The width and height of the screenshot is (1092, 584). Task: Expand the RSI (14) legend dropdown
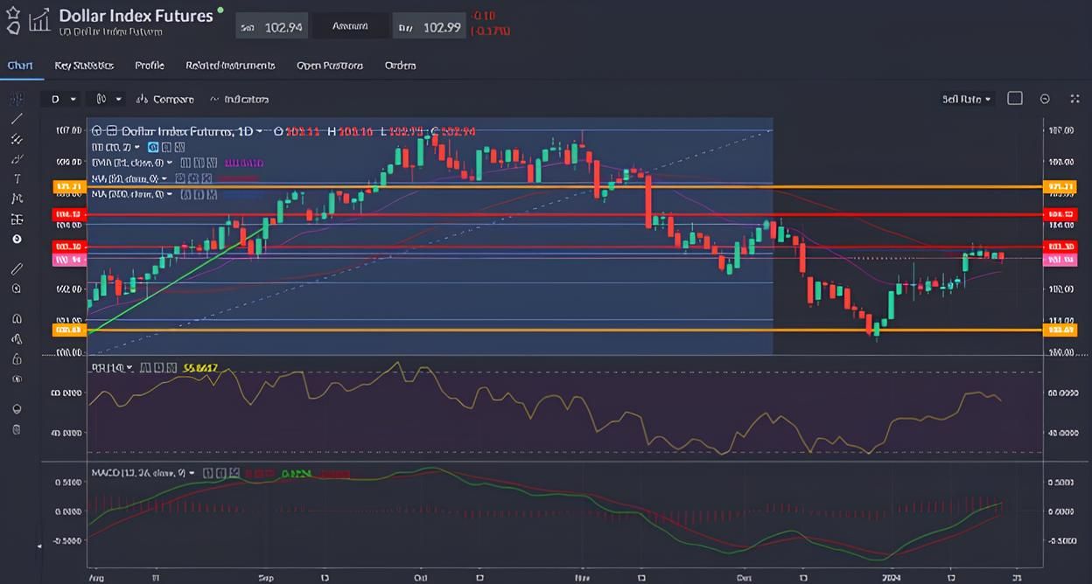click(130, 368)
